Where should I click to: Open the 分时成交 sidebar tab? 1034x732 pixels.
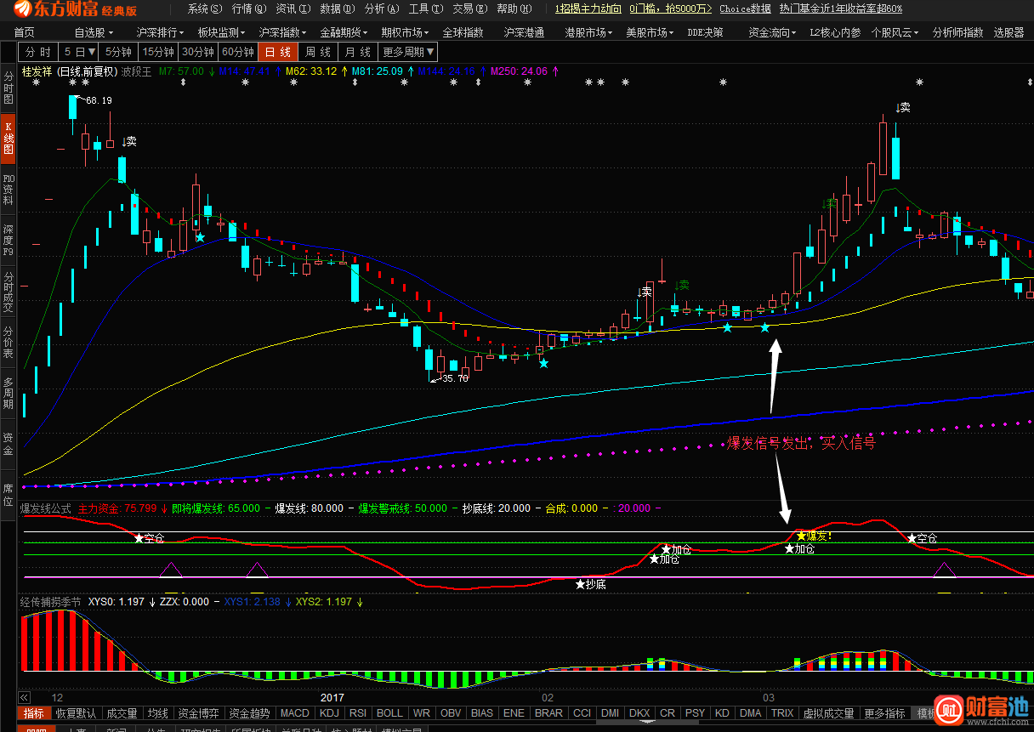(9, 292)
